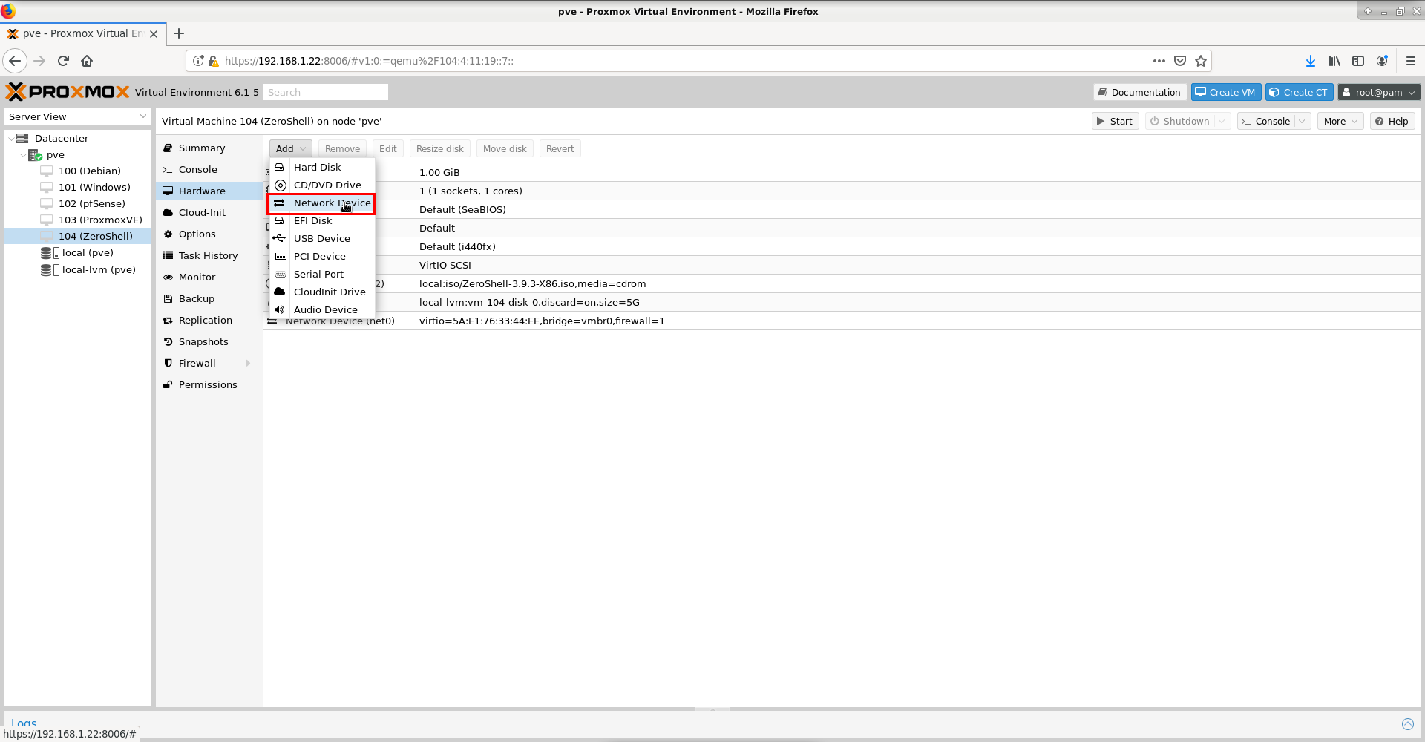This screenshot has width=1425, height=742.
Task: Open the Options tab
Action: (209, 234)
